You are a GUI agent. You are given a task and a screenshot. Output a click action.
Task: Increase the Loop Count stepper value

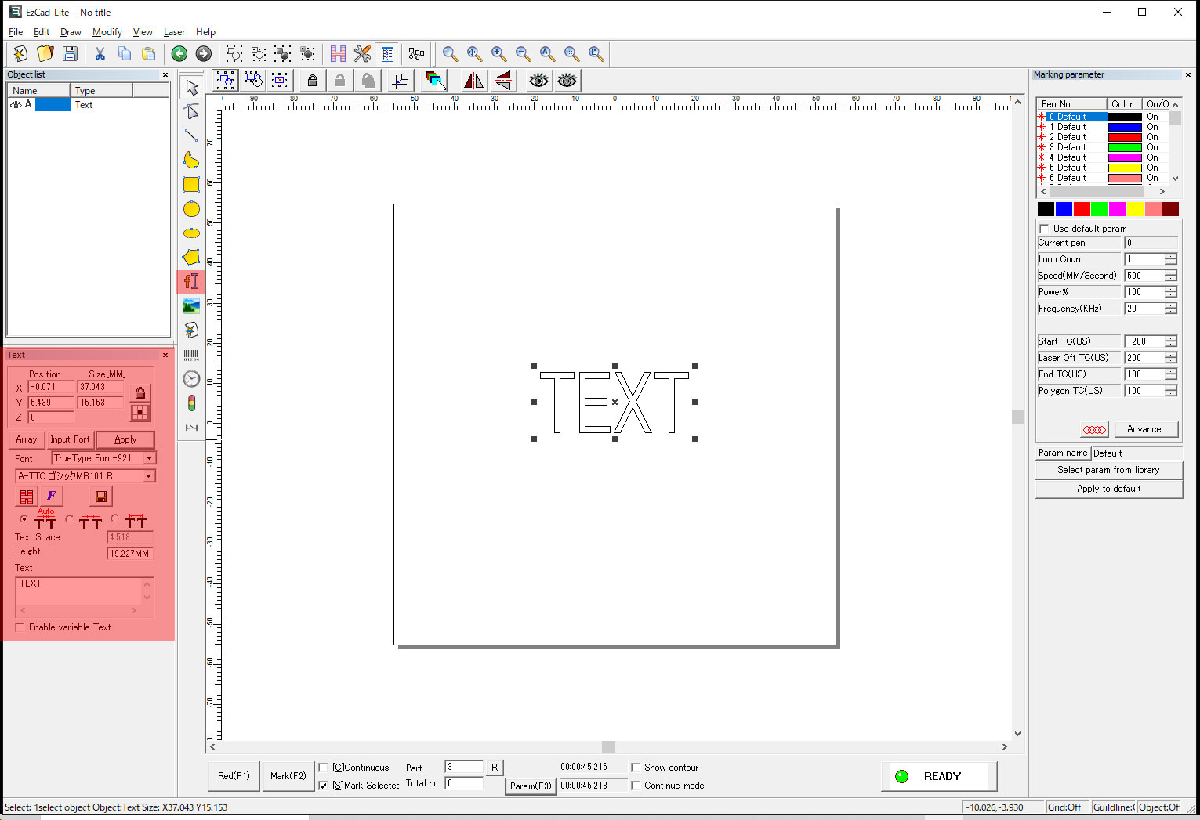(x=1170, y=256)
